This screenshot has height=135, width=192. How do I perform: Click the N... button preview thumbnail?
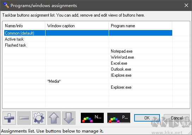click(x=92, y=118)
